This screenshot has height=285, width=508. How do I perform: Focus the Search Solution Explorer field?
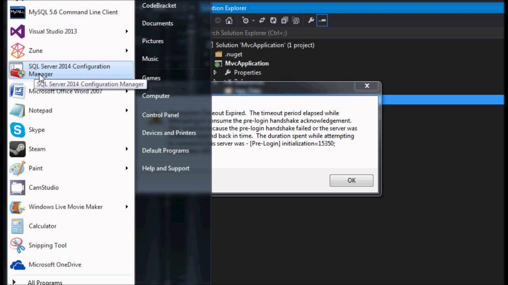(357, 33)
